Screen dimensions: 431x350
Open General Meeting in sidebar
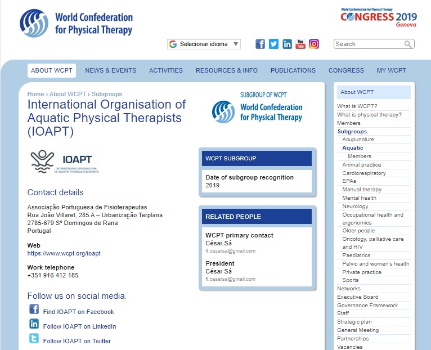coord(358,330)
